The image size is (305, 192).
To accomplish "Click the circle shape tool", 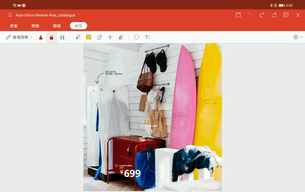I will coord(137,37).
